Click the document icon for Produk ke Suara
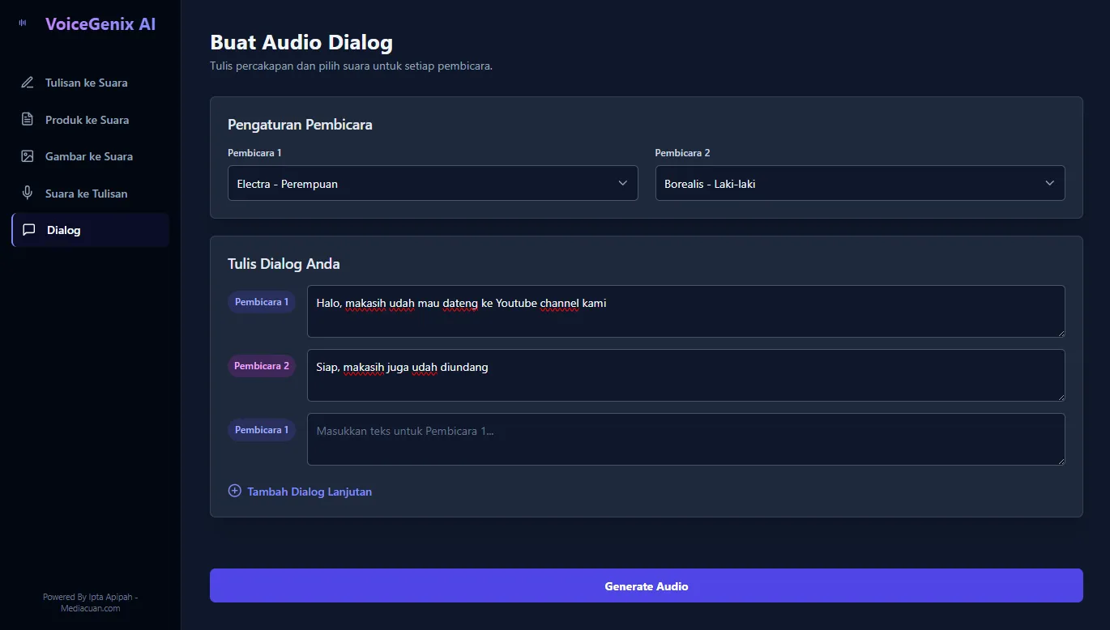1110x630 pixels. point(27,119)
